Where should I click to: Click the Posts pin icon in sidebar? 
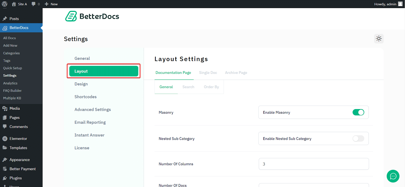5,19
